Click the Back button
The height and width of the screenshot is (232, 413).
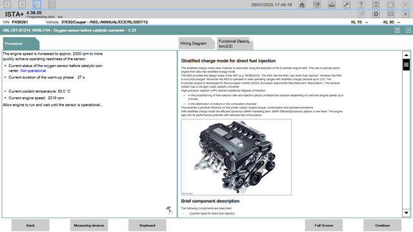coord(30,226)
